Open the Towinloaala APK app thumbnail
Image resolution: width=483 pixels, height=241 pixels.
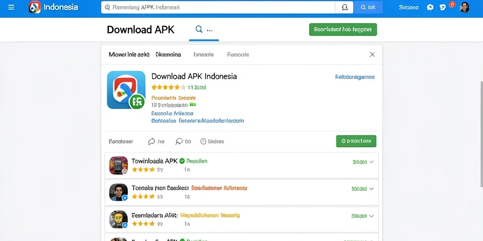[x=118, y=165]
